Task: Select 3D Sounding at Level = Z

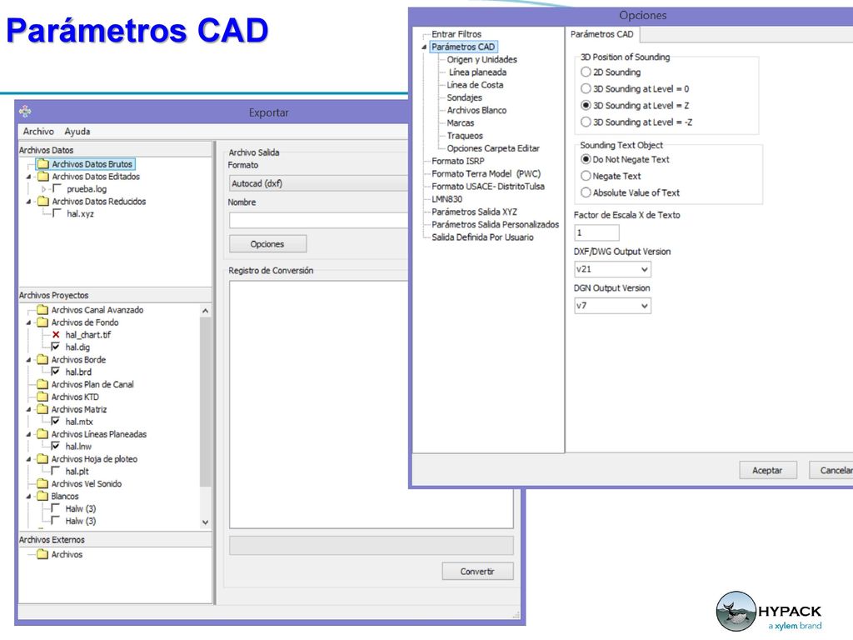Action: [x=586, y=106]
